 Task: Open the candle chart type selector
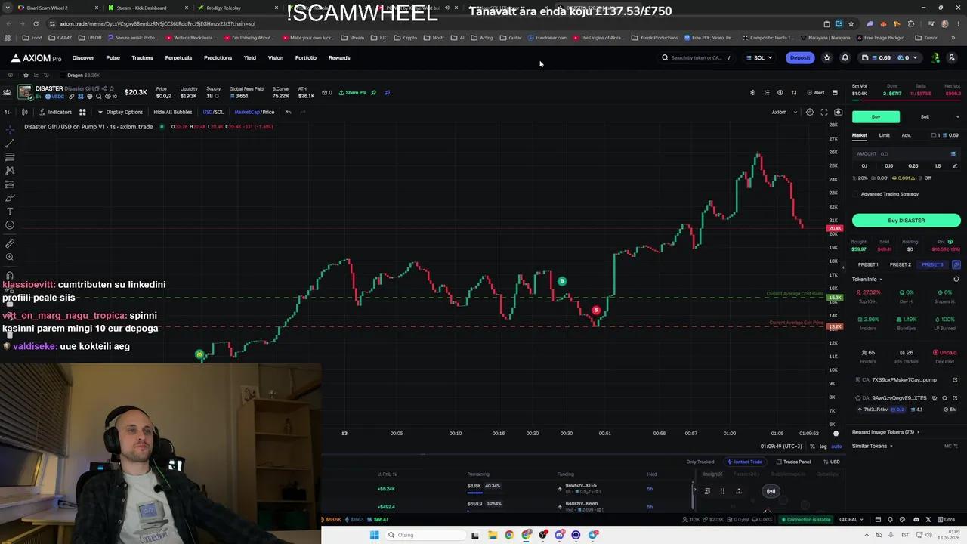point(24,112)
